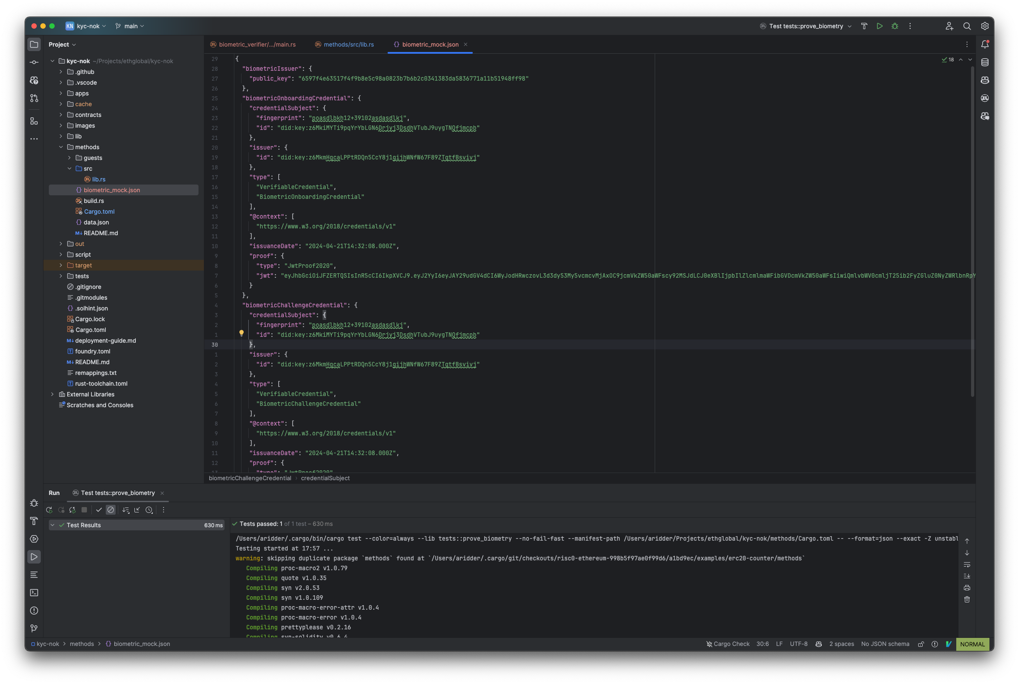This screenshot has height=684, width=1019.
Task: Toggle IdeaVim status icon
Action: tap(949, 644)
